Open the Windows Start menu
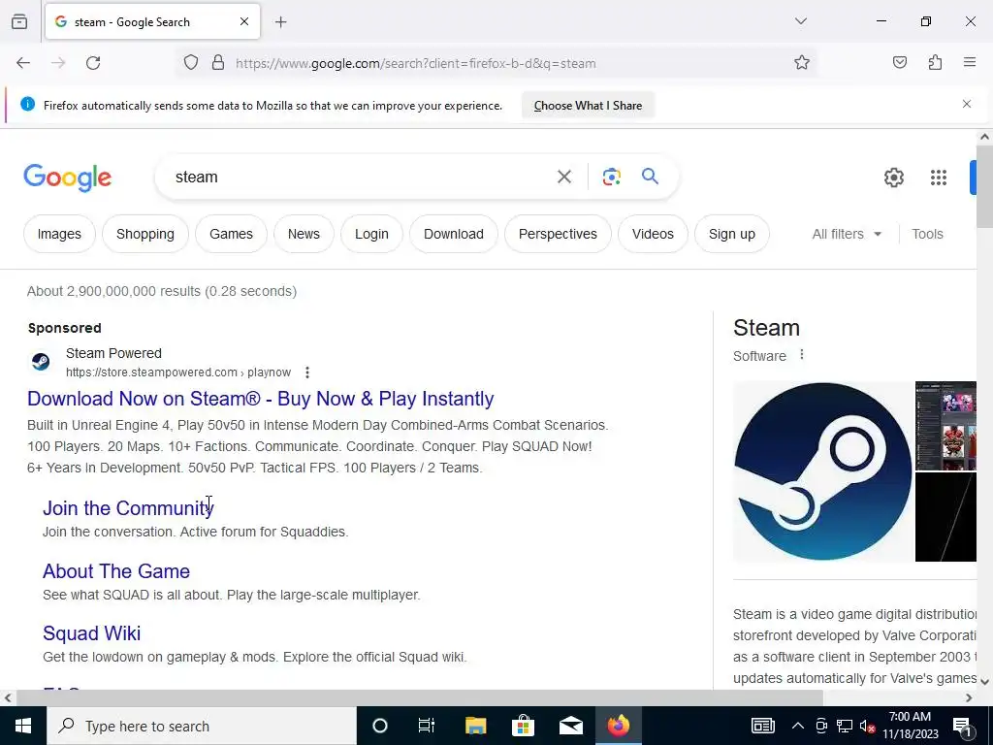This screenshot has width=993, height=745. point(23,726)
